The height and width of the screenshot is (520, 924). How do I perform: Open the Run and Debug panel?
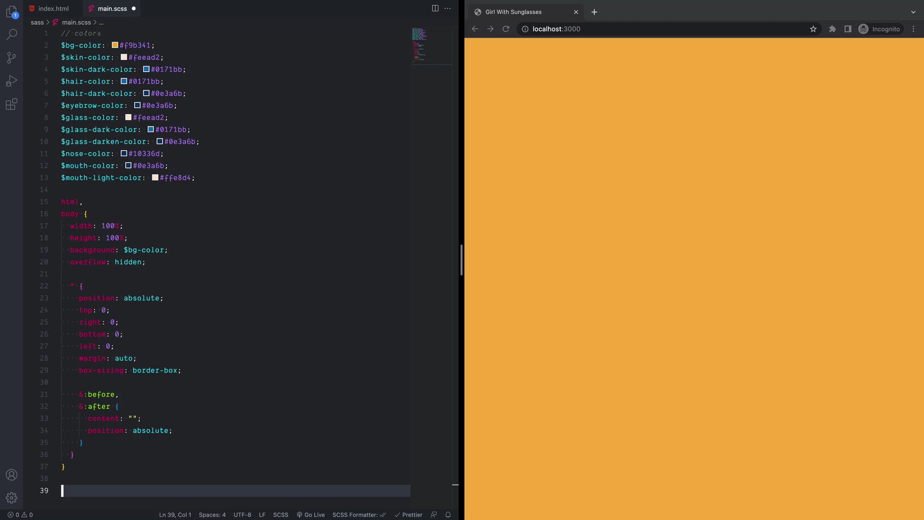coord(12,81)
